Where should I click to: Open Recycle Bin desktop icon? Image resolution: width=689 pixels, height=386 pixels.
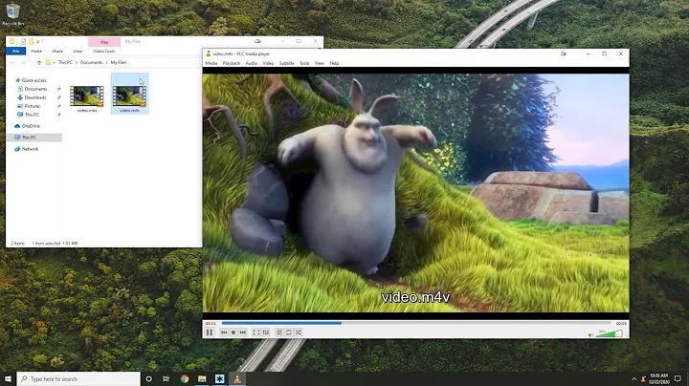(x=12, y=13)
